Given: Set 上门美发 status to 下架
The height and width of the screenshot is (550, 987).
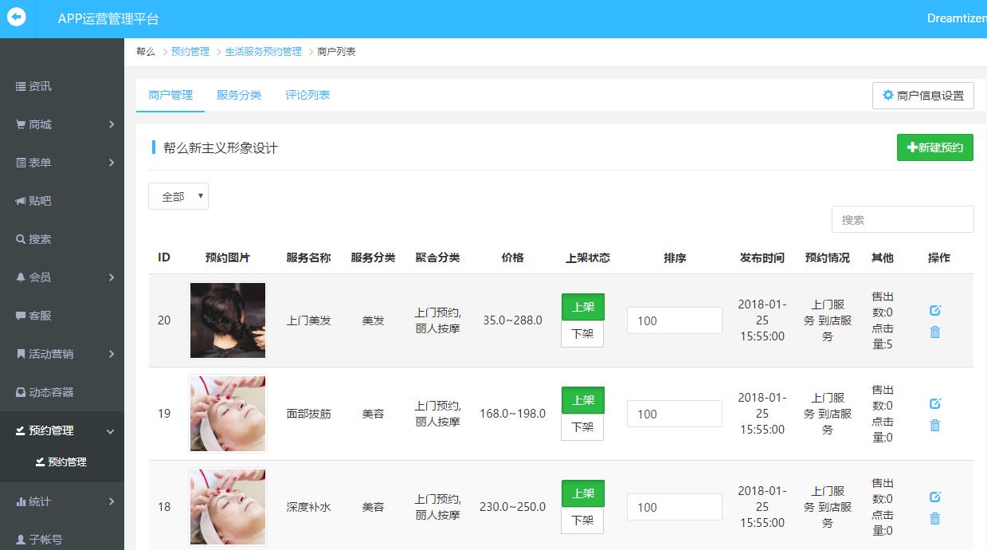Looking at the screenshot, I should coord(582,334).
